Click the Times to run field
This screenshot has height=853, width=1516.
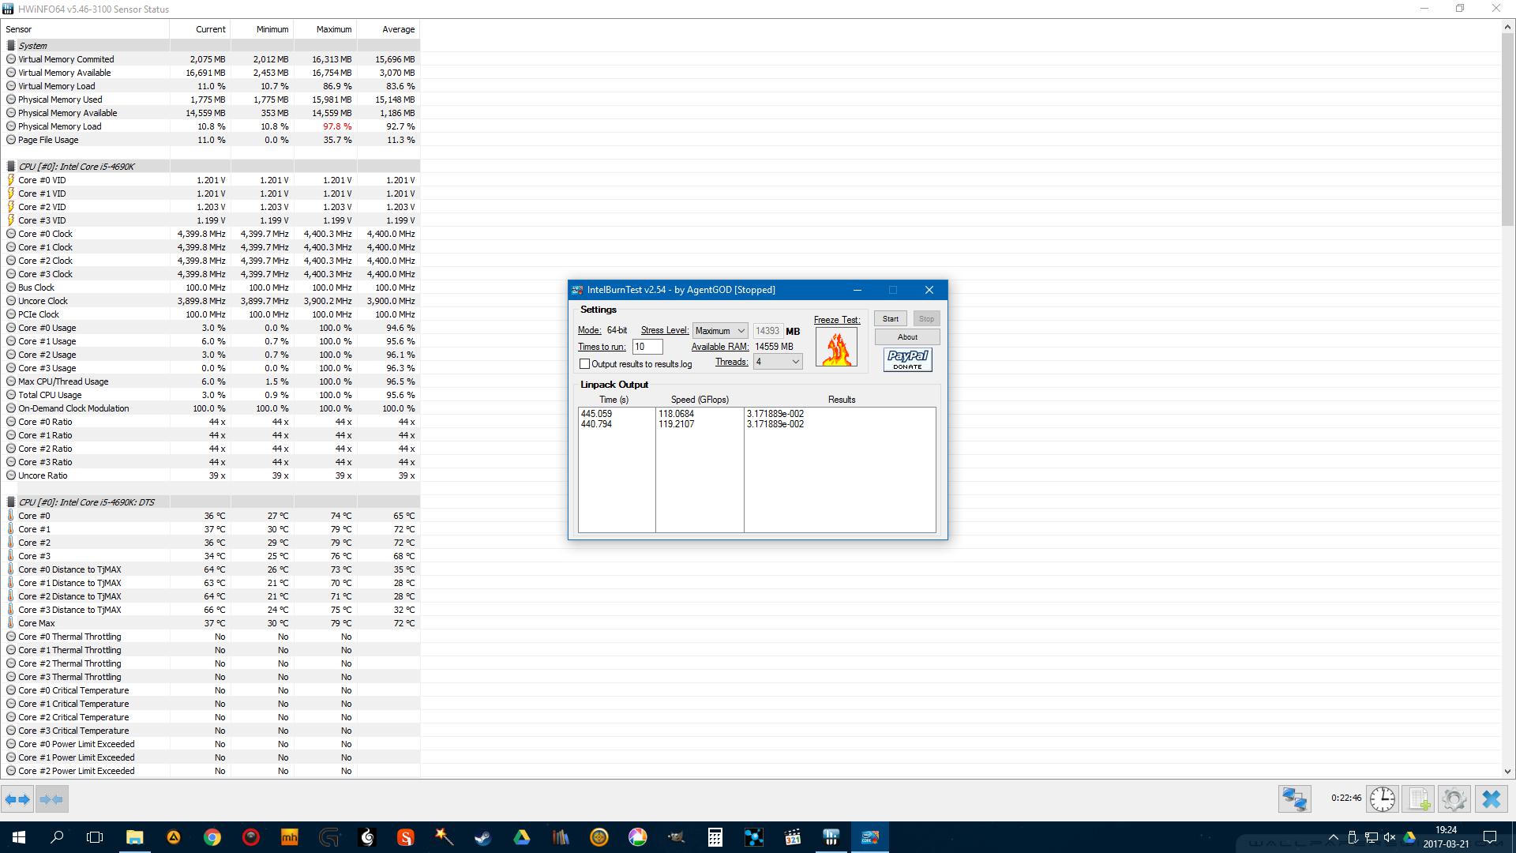pos(647,347)
